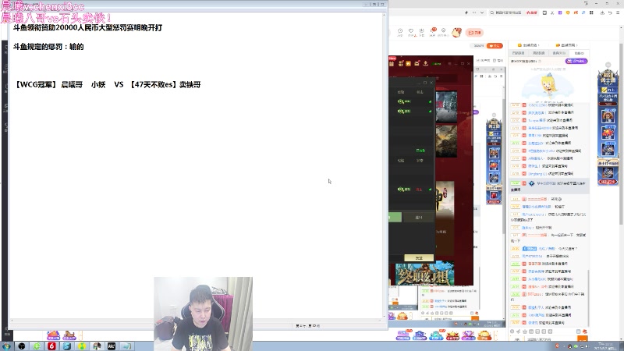Open the Douyu followed heart icon
624x351 pixels.
click(x=411, y=32)
